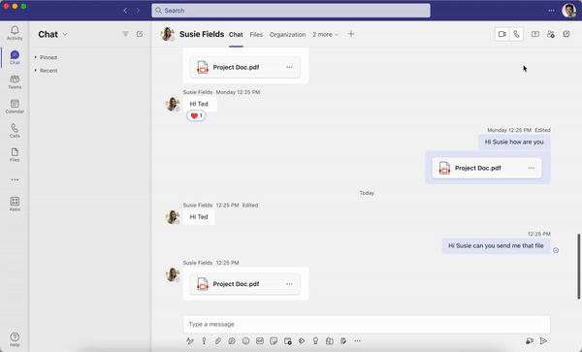Record a video clip in compose bar

(x=530, y=341)
